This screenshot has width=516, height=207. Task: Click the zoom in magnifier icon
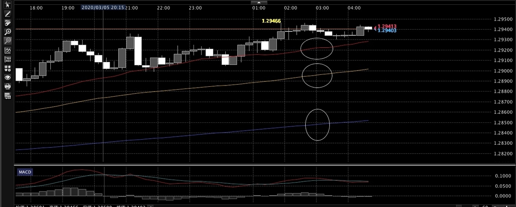pyautogui.click(x=8, y=31)
